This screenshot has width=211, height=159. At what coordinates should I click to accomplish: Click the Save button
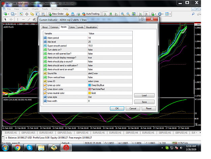tap(144, 102)
